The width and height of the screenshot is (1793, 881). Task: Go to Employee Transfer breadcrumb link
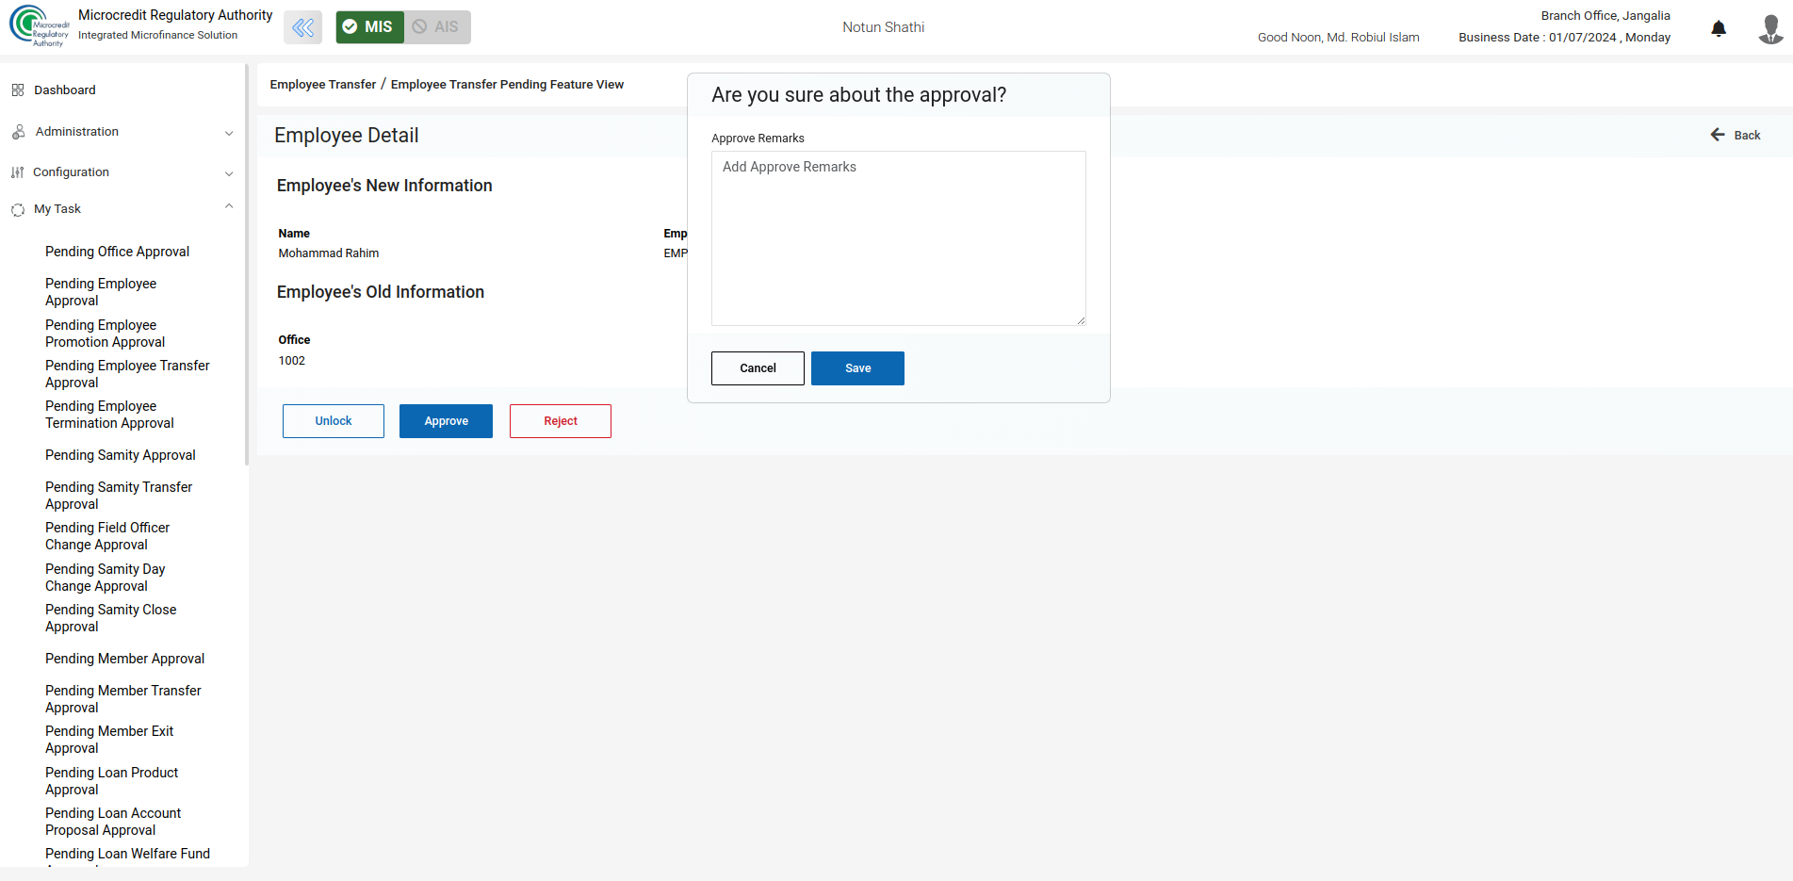[x=323, y=85]
